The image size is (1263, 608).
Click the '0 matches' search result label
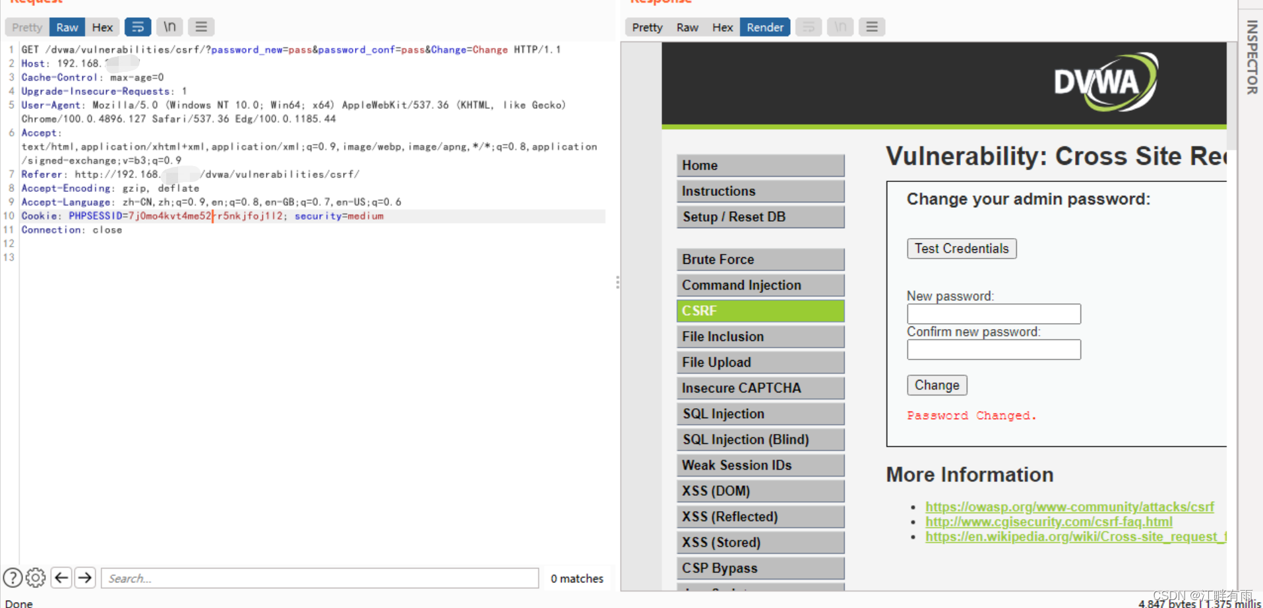click(x=577, y=578)
